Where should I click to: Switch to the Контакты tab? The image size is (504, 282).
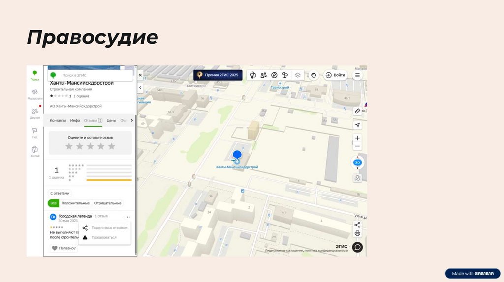tap(58, 121)
